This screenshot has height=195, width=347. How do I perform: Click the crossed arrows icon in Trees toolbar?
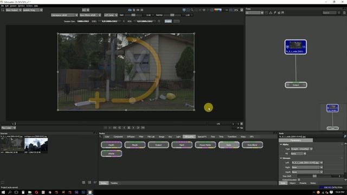279,13
